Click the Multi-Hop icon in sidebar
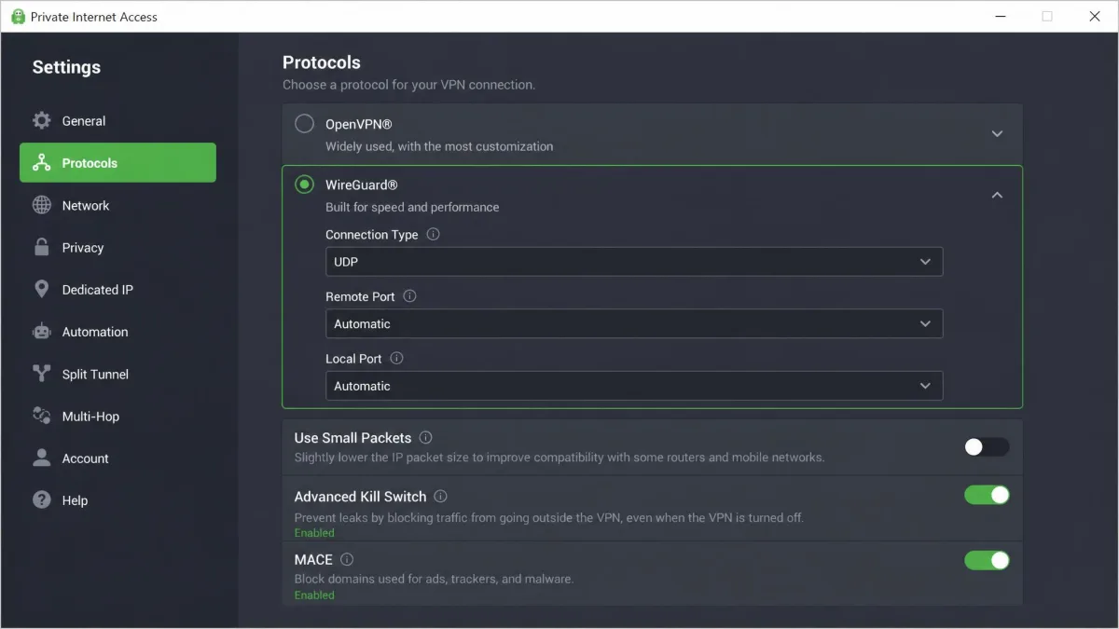The width and height of the screenshot is (1119, 629). [42, 416]
